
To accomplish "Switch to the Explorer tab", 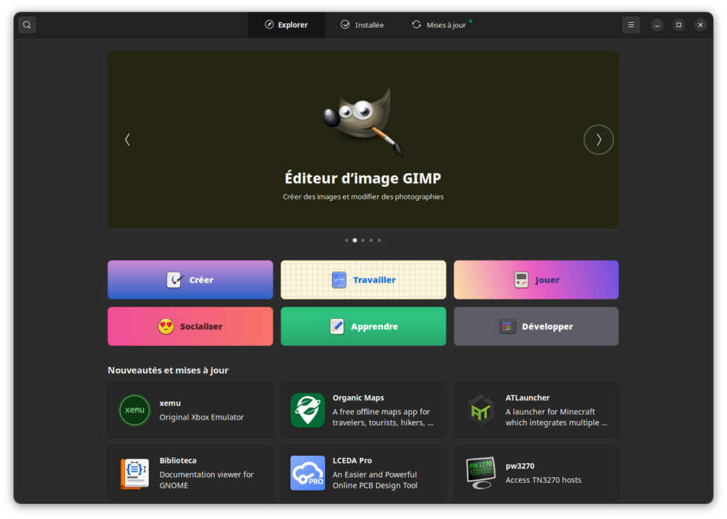I will coord(286,25).
